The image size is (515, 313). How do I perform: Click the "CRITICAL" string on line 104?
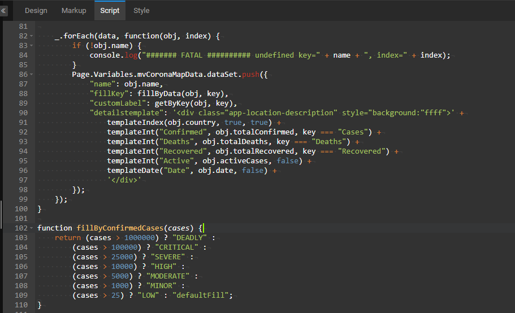175,247
